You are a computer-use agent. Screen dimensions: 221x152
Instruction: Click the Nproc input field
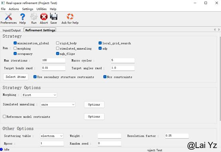[52, 144]
